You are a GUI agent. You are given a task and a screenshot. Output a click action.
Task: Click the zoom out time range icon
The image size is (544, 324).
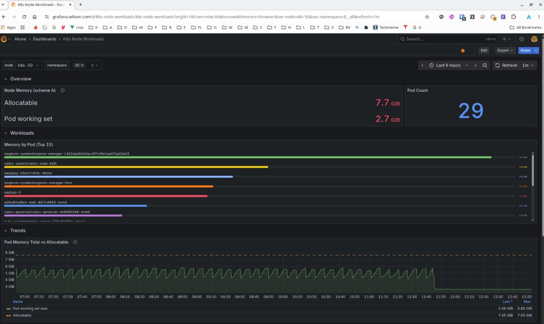click(484, 65)
